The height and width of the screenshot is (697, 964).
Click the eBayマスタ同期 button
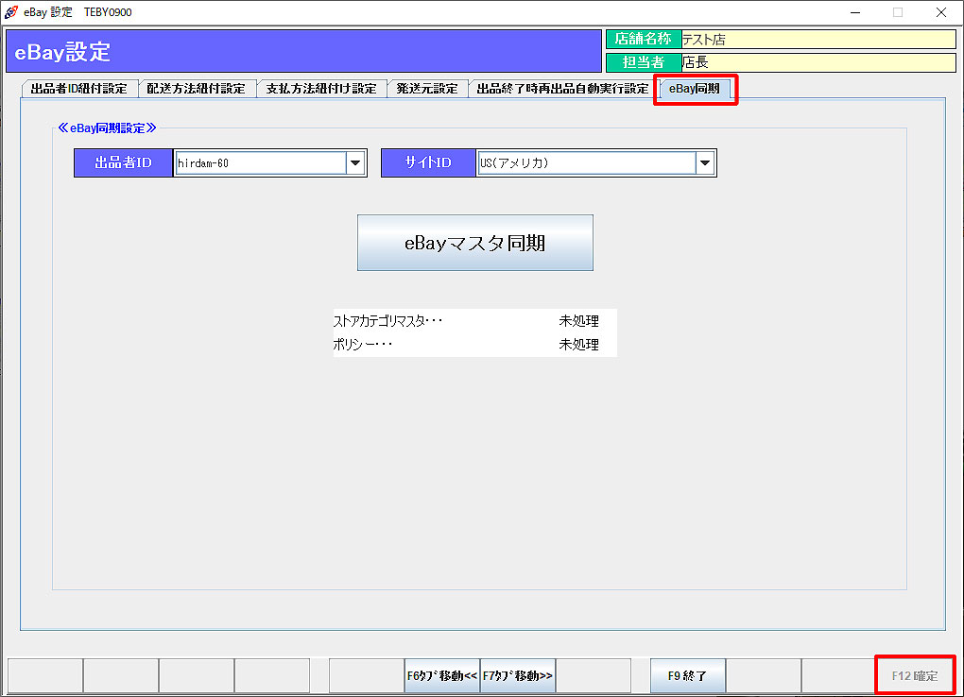coord(475,243)
